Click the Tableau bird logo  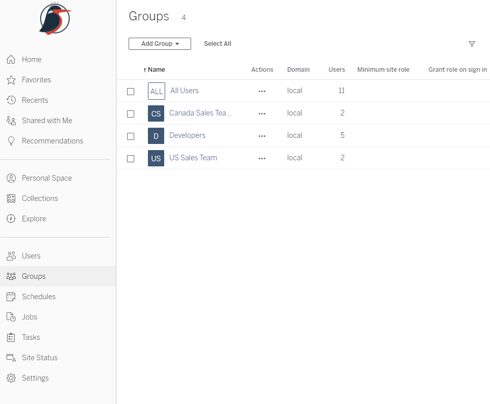pos(55,18)
